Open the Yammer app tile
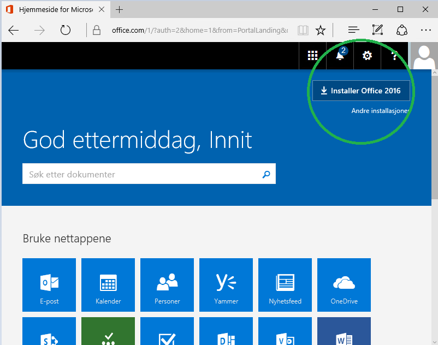The width and height of the screenshot is (438, 345). pyautogui.click(x=226, y=285)
